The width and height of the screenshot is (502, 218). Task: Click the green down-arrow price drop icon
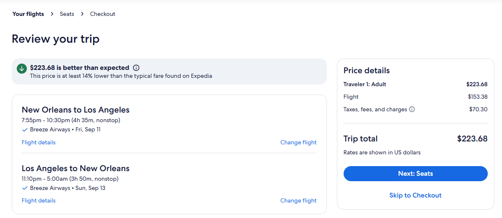[22, 68]
